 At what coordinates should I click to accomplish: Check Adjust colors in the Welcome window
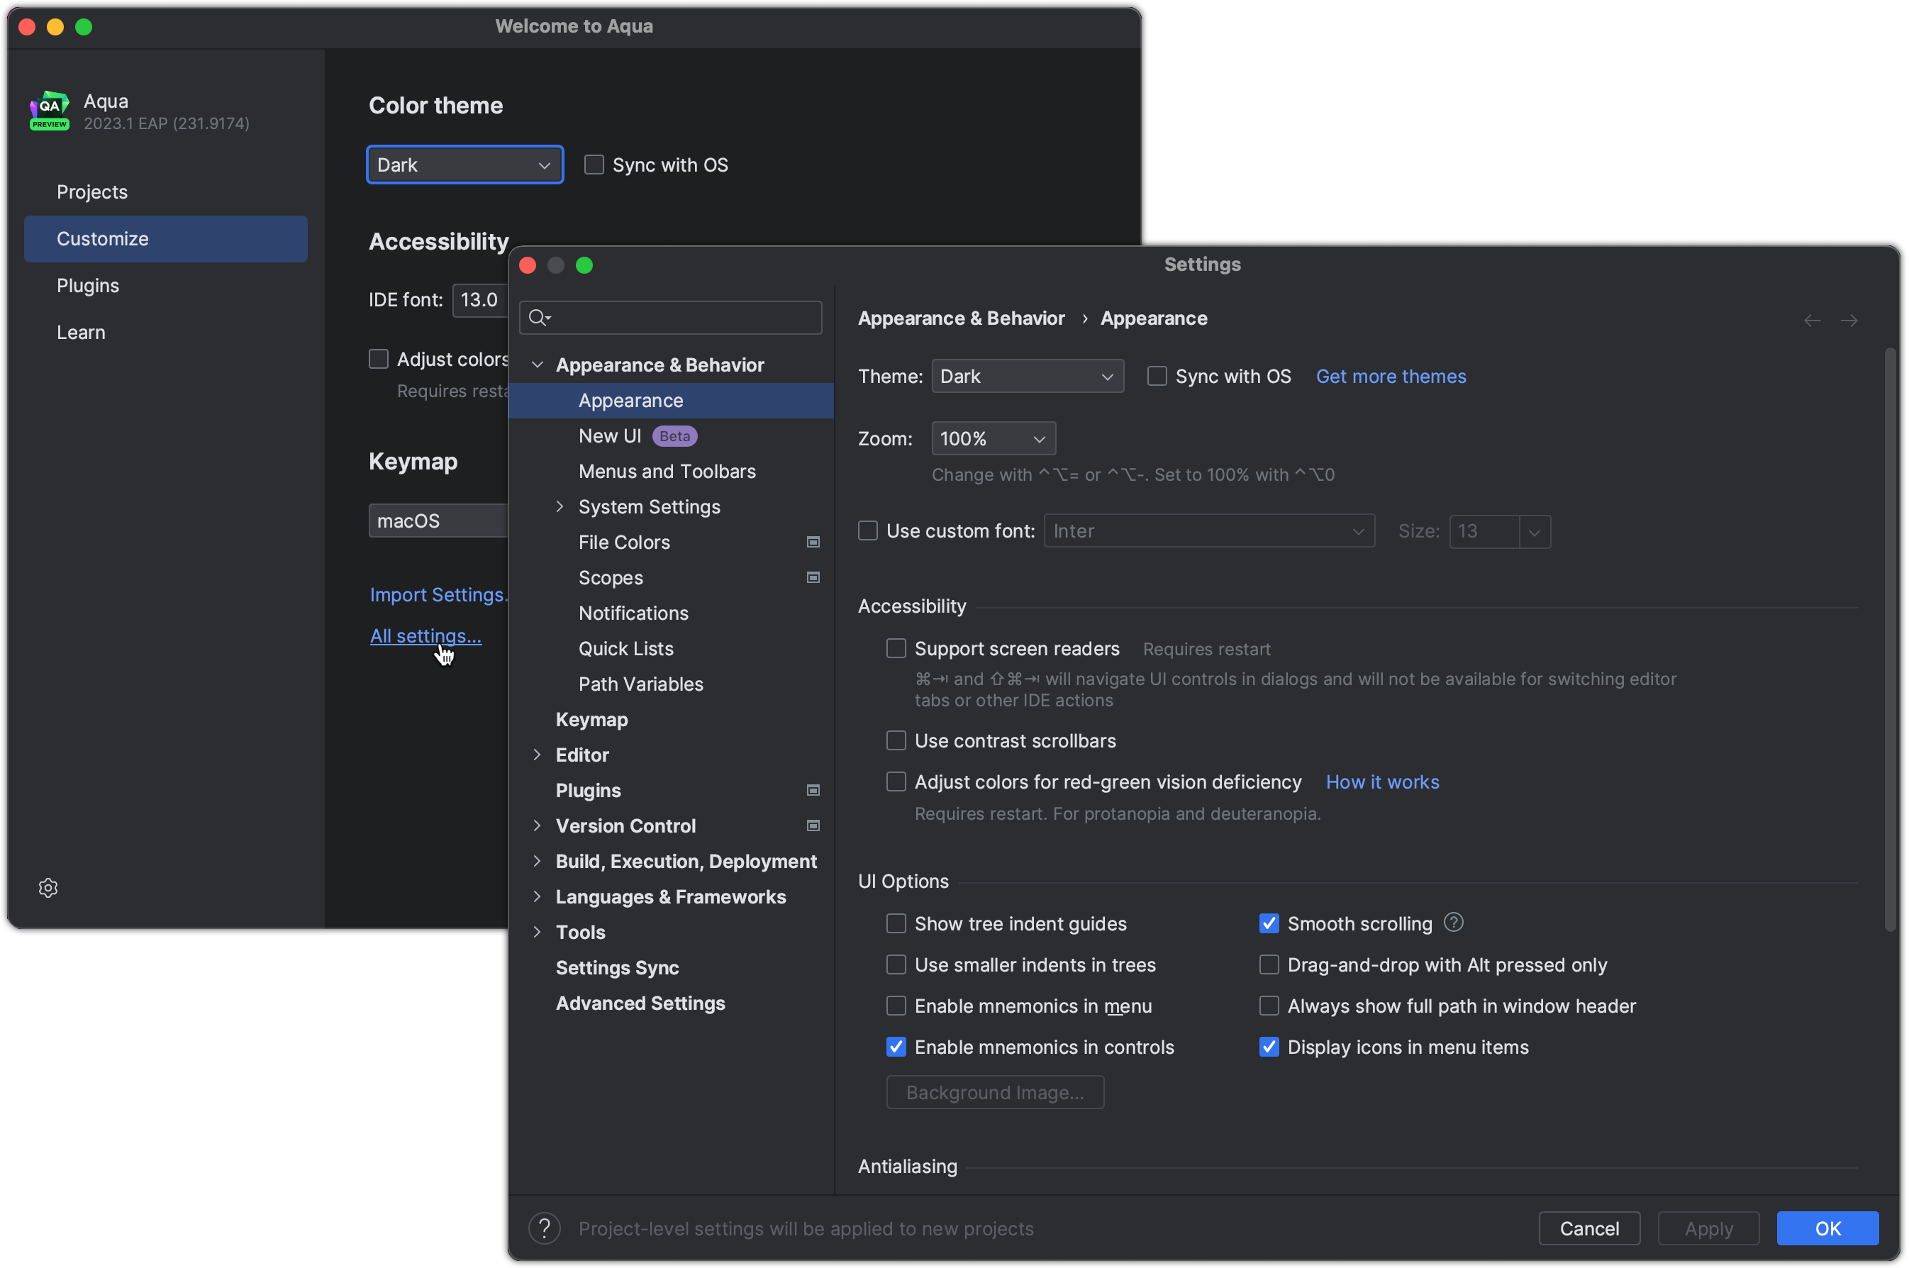coord(379,359)
